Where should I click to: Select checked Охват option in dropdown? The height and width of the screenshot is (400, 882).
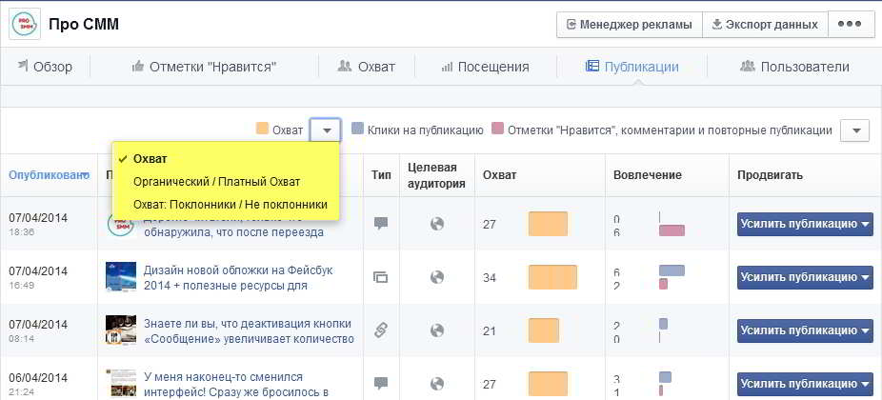[150, 159]
